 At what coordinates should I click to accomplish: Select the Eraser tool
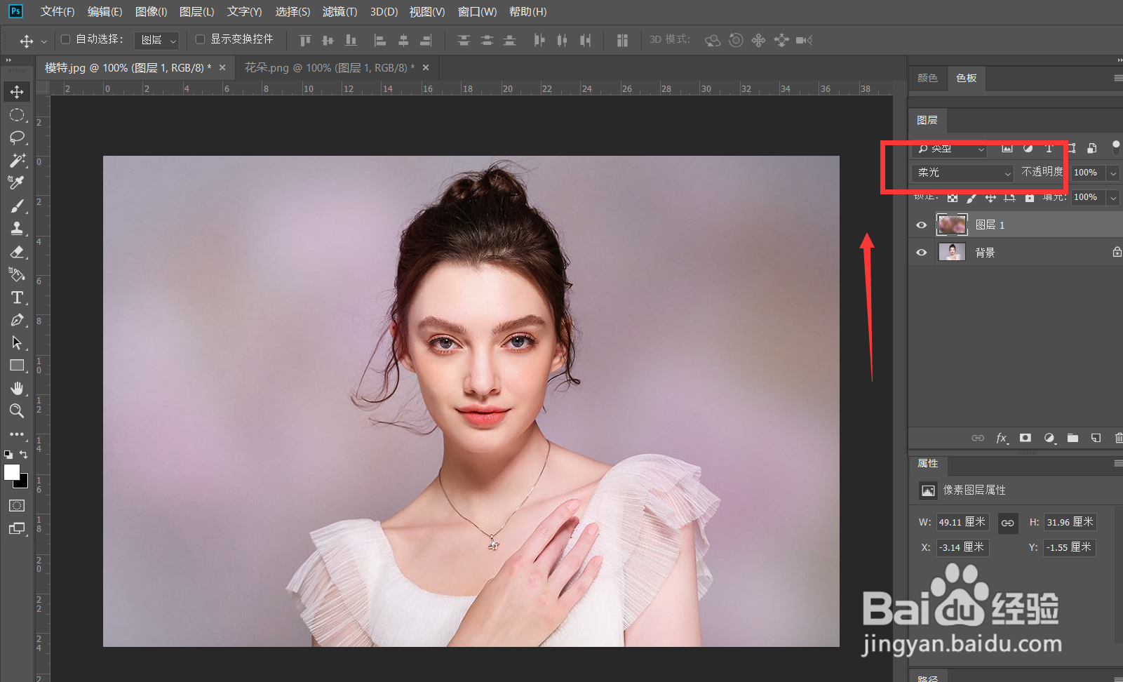(x=17, y=252)
